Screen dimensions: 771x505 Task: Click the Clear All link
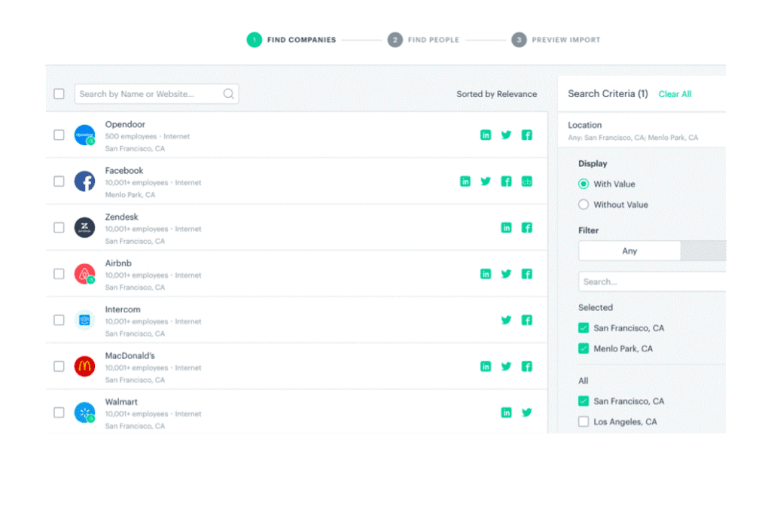(675, 94)
